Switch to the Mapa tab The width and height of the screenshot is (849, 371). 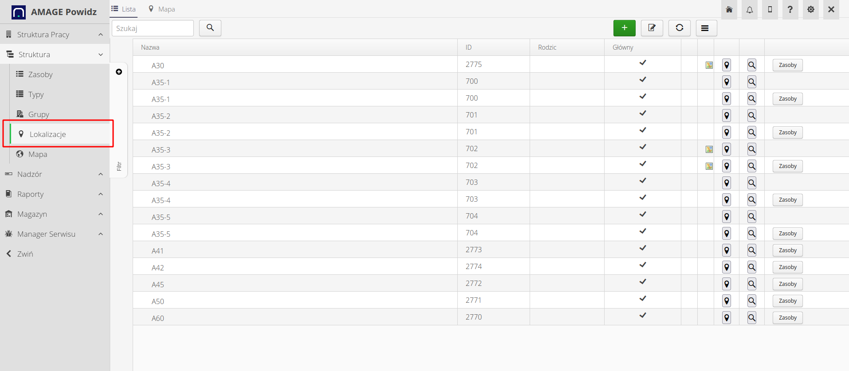(162, 9)
